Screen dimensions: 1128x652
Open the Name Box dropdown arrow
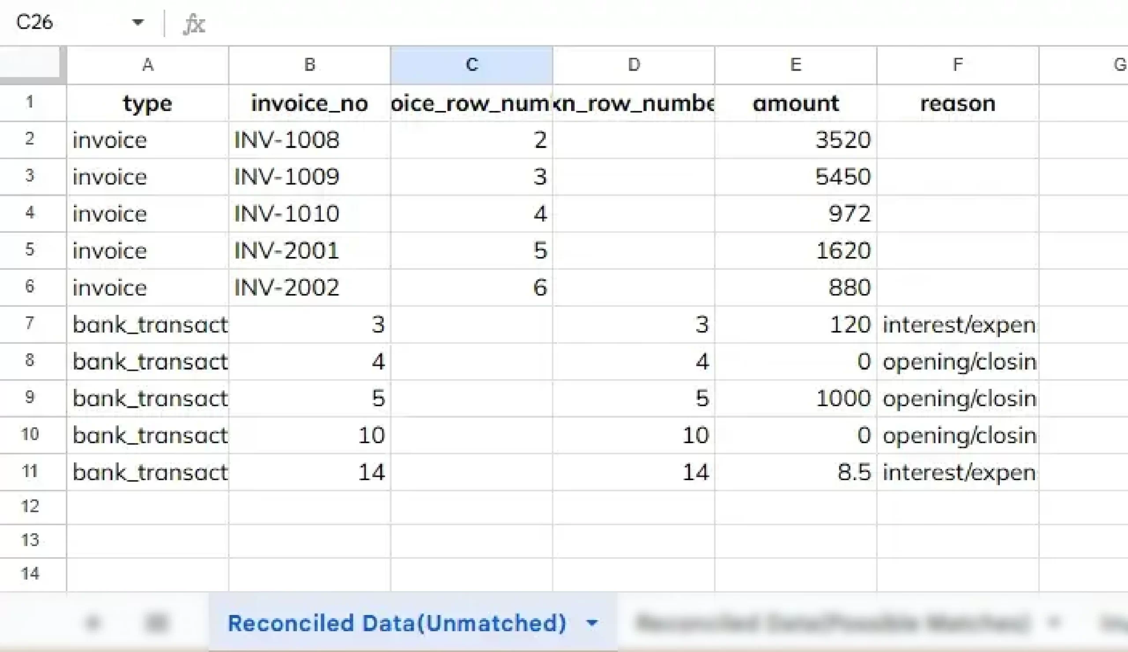click(139, 22)
